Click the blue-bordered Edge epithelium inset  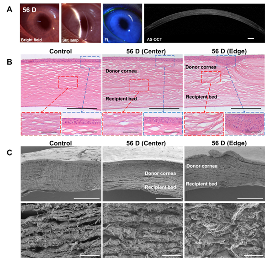pyautogui.click(x=244, y=124)
